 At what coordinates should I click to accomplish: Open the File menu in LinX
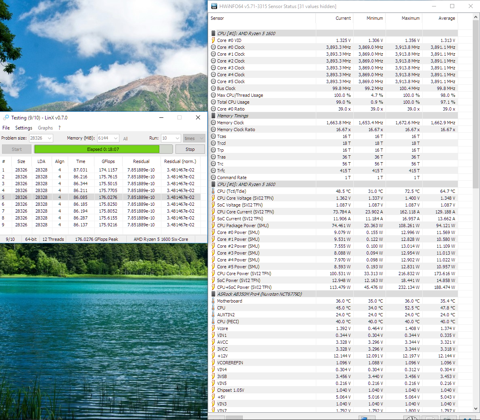tap(6, 128)
